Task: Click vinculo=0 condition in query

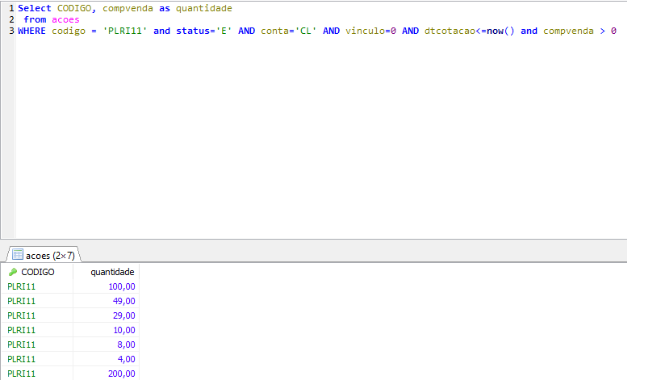Action: coord(370,31)
